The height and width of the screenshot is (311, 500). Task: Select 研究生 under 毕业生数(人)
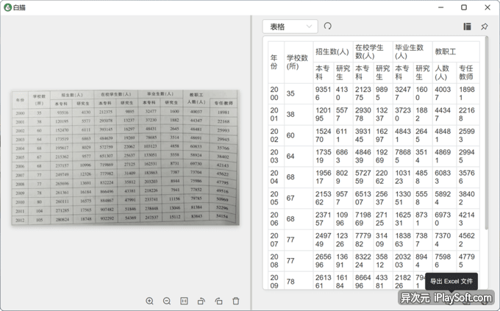[x=423, y=73]
